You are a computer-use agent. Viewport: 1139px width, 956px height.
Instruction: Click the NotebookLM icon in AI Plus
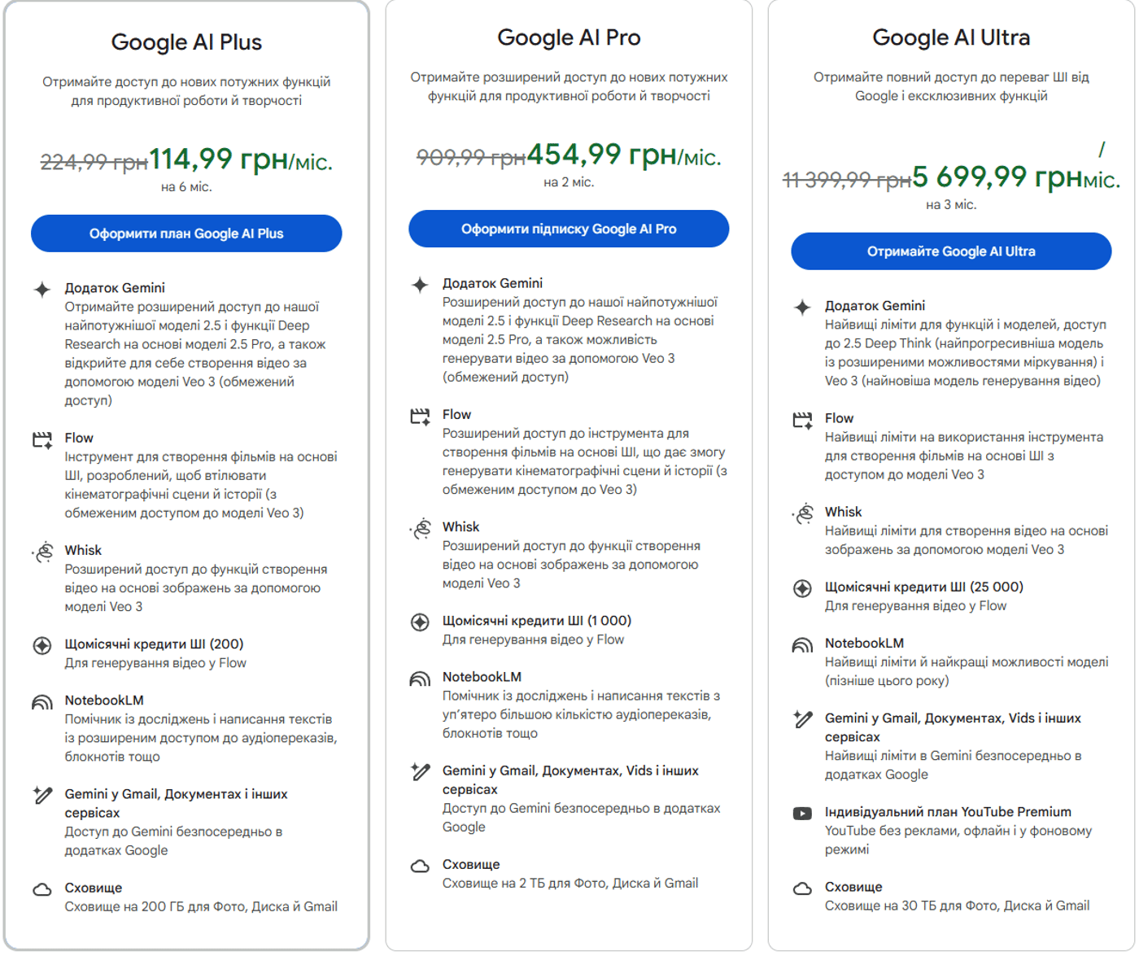[42, 702]
